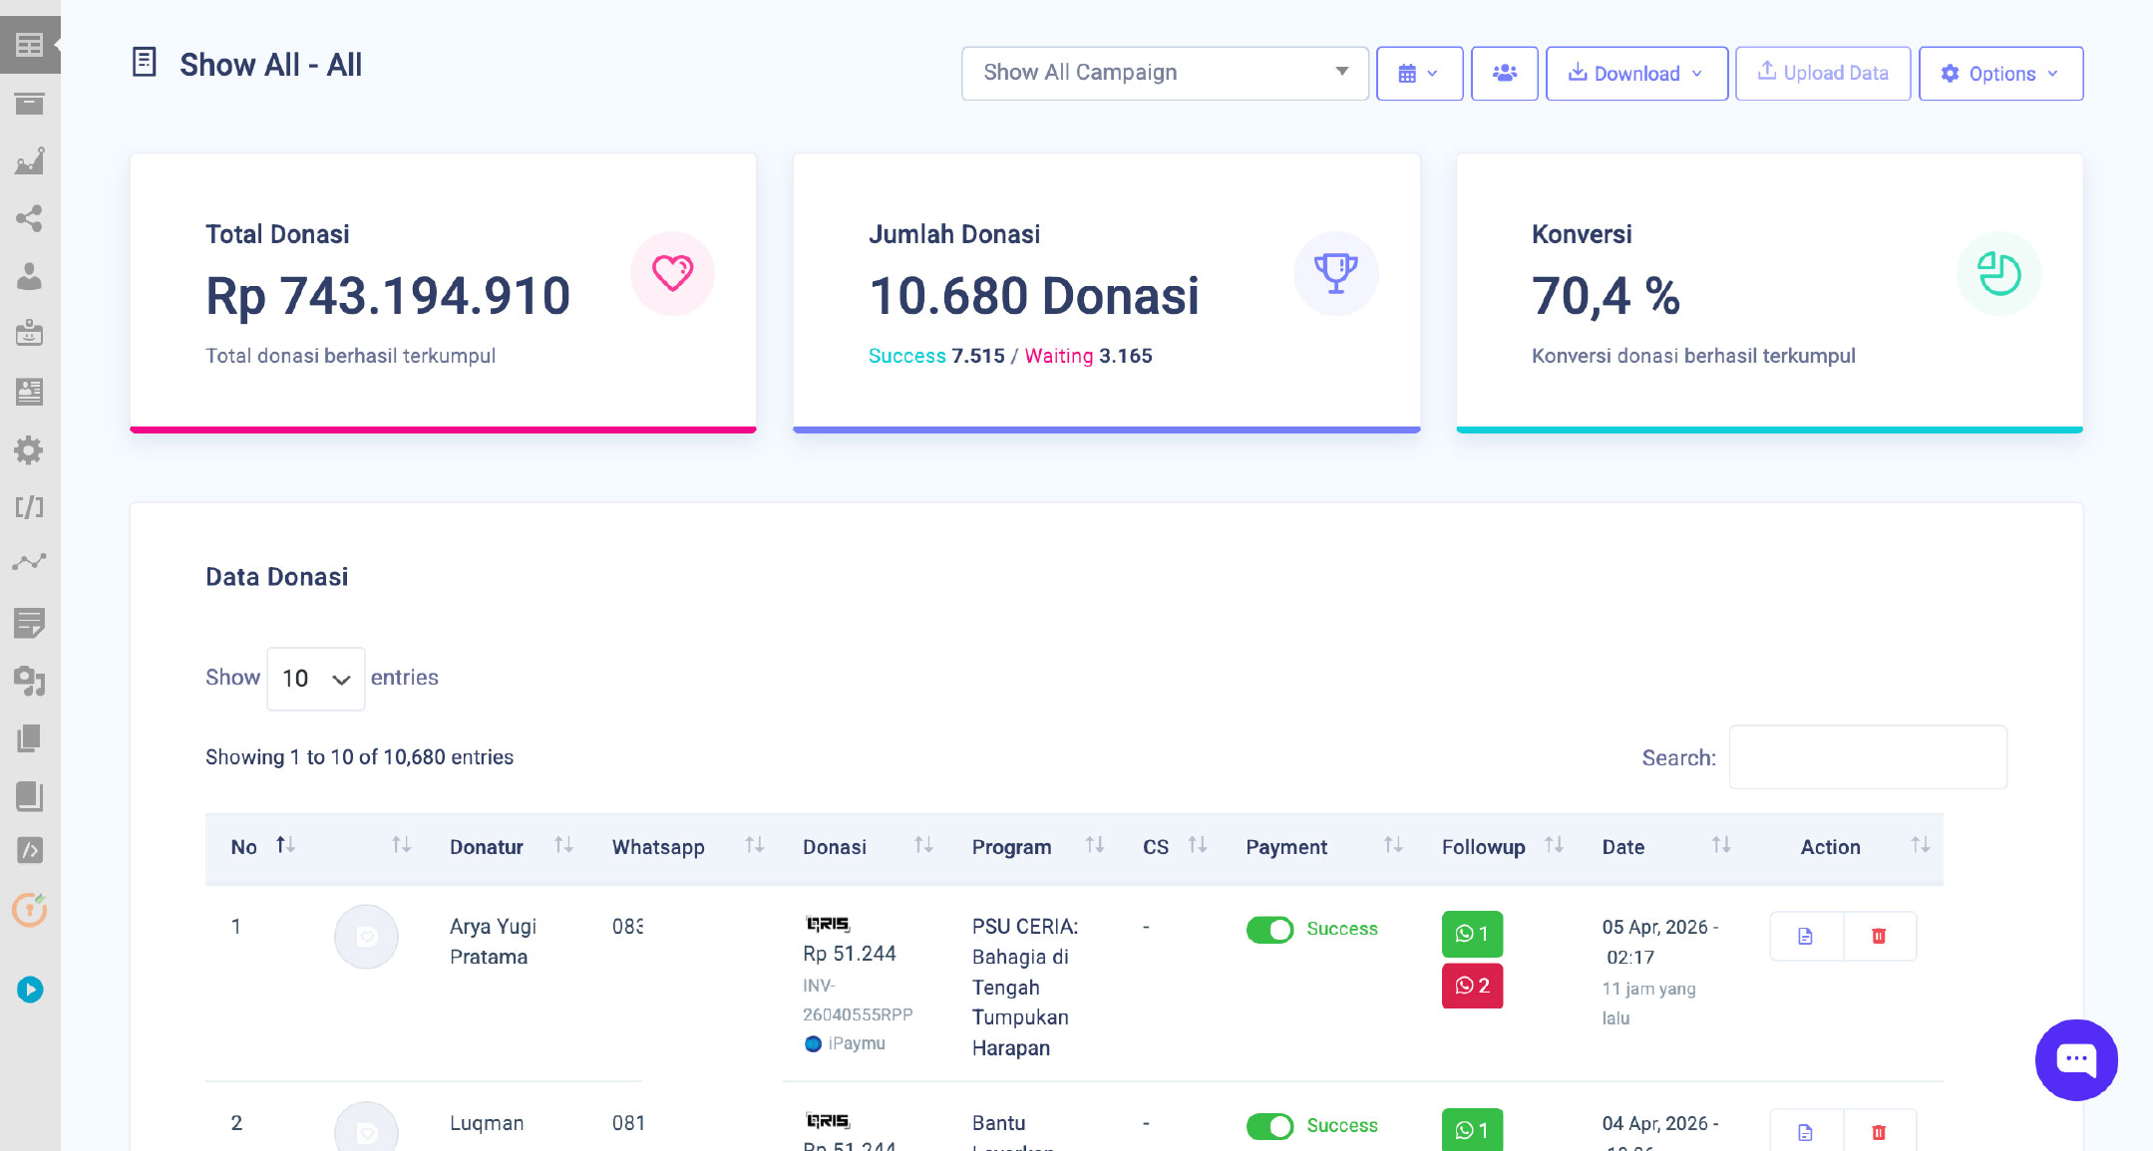Viewport: 2153px width, 1151px height.
Task: Click the Upload Data button
Action: [x=1822, y=73]
